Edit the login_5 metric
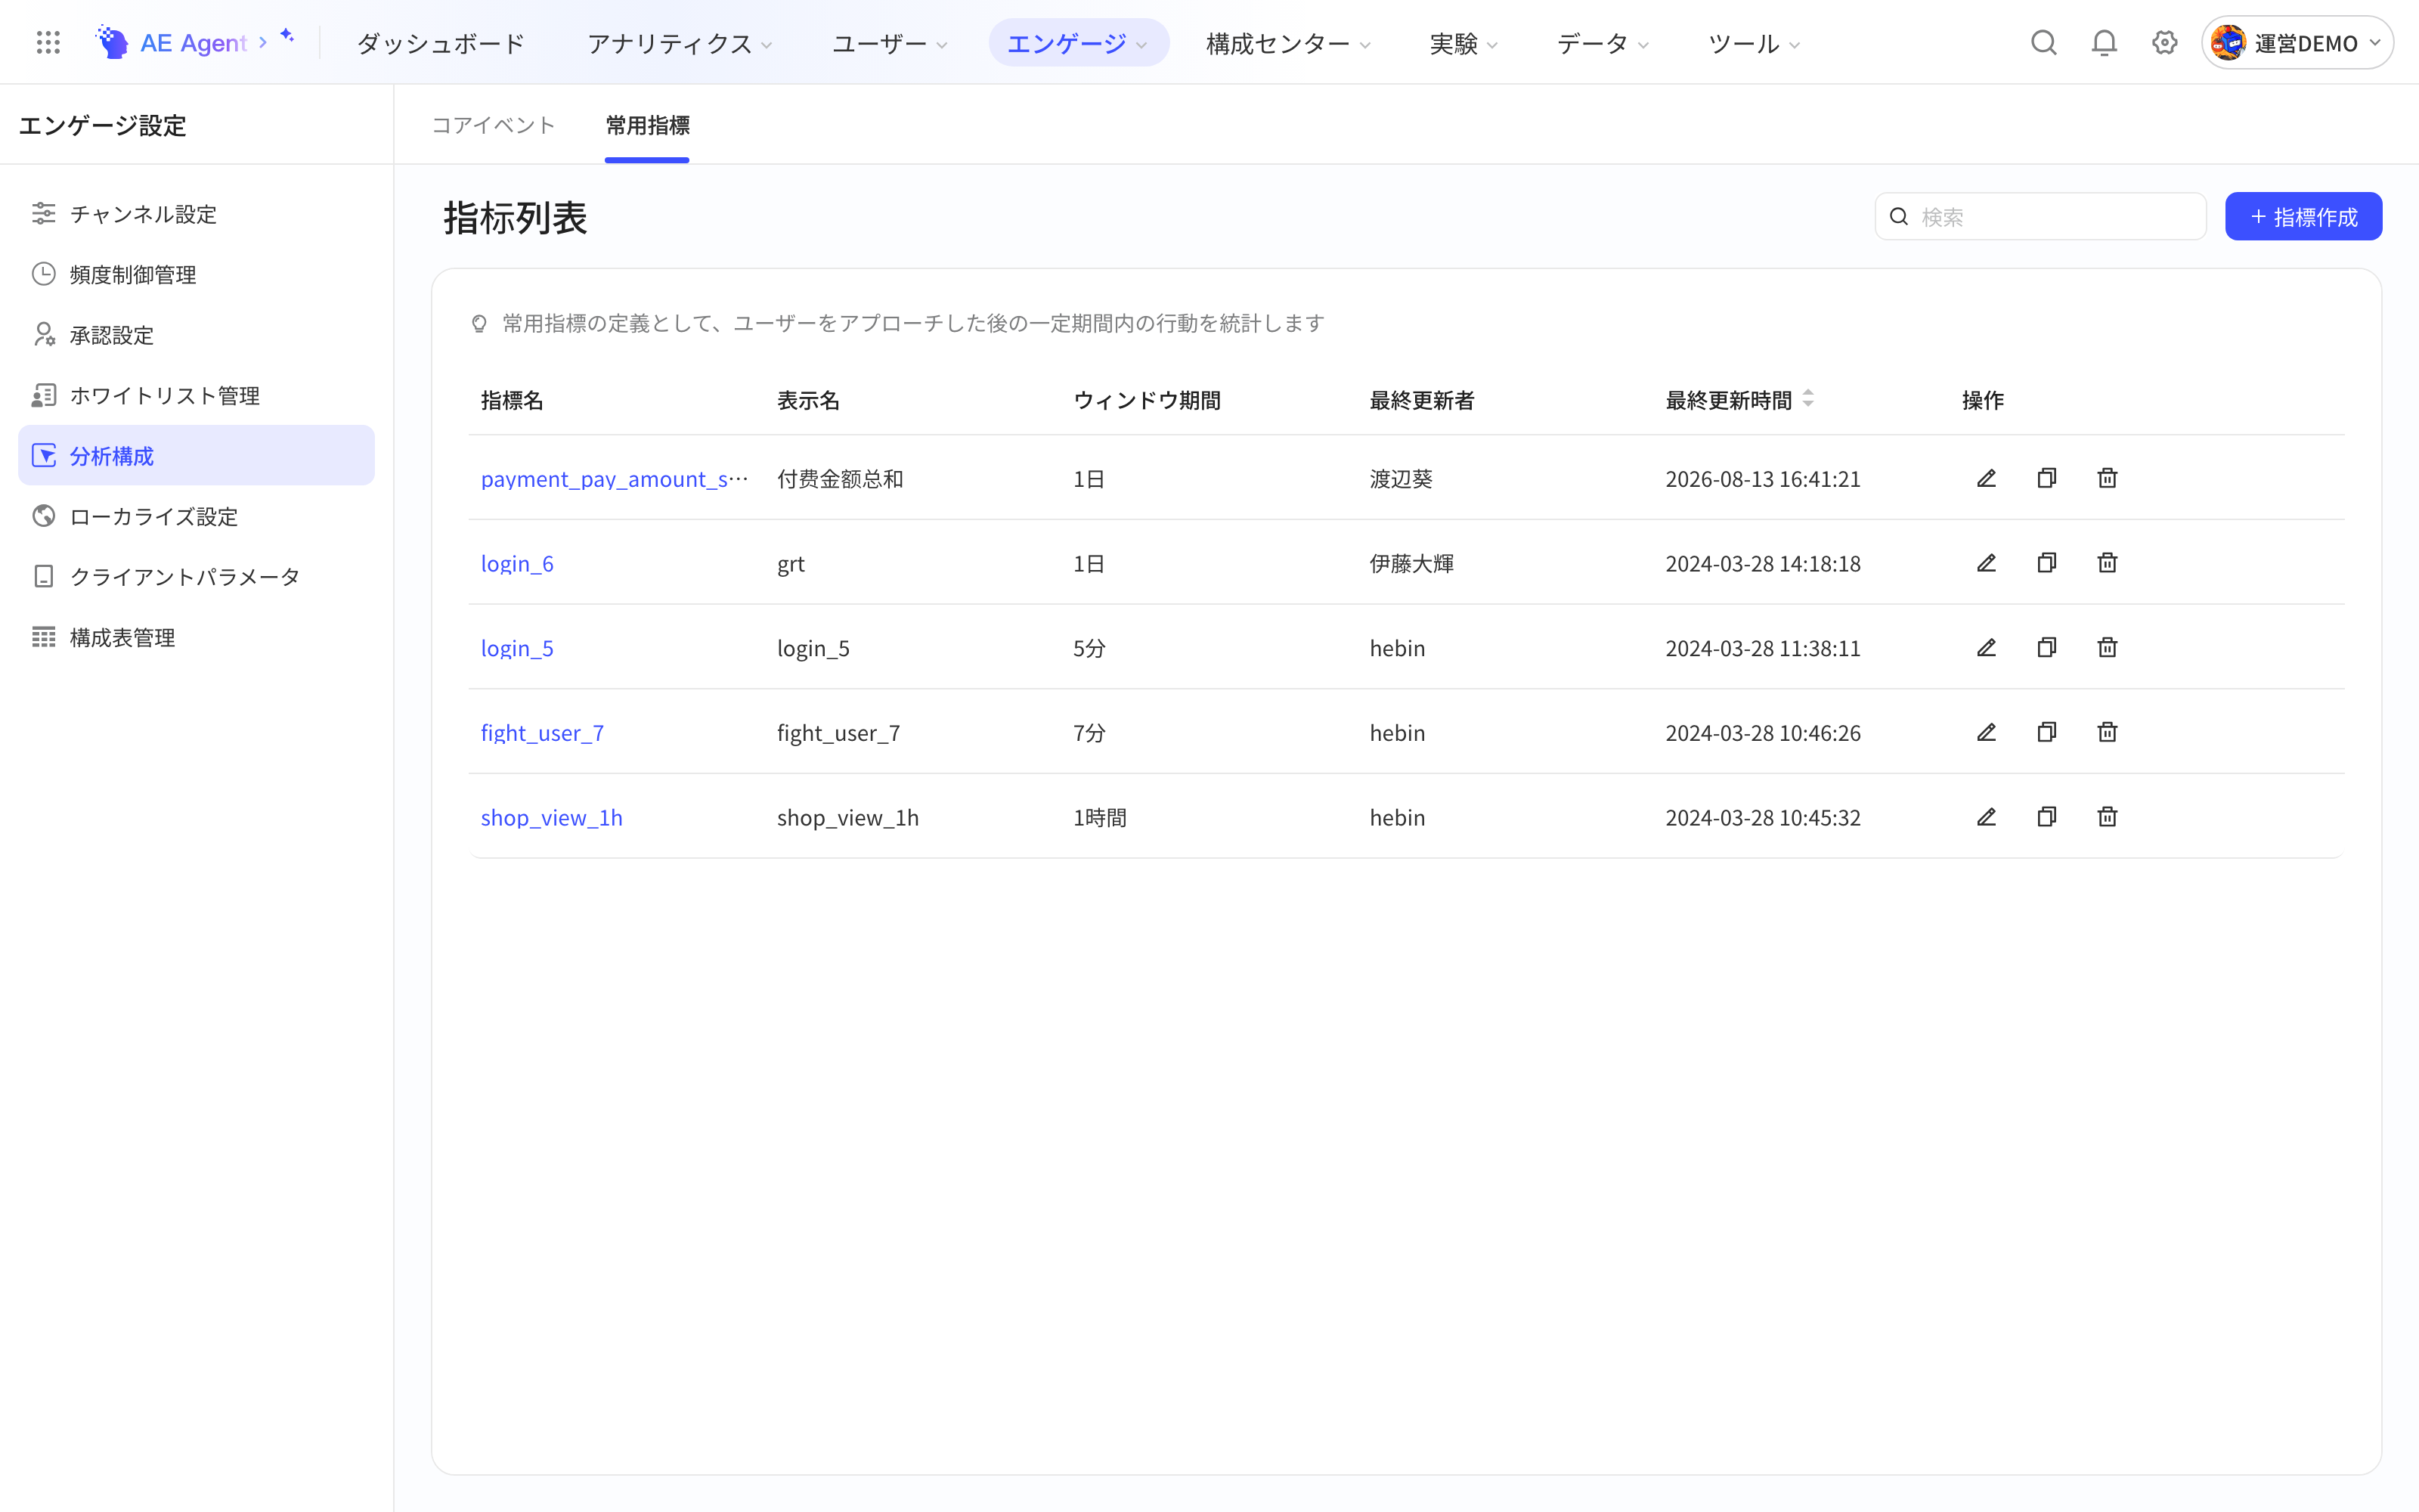Screen dimensions: 2419x1512 tap(1986, 647)
